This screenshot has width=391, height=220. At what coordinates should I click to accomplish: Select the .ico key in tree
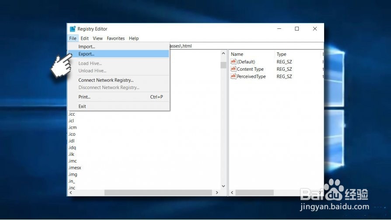(72, 134)
